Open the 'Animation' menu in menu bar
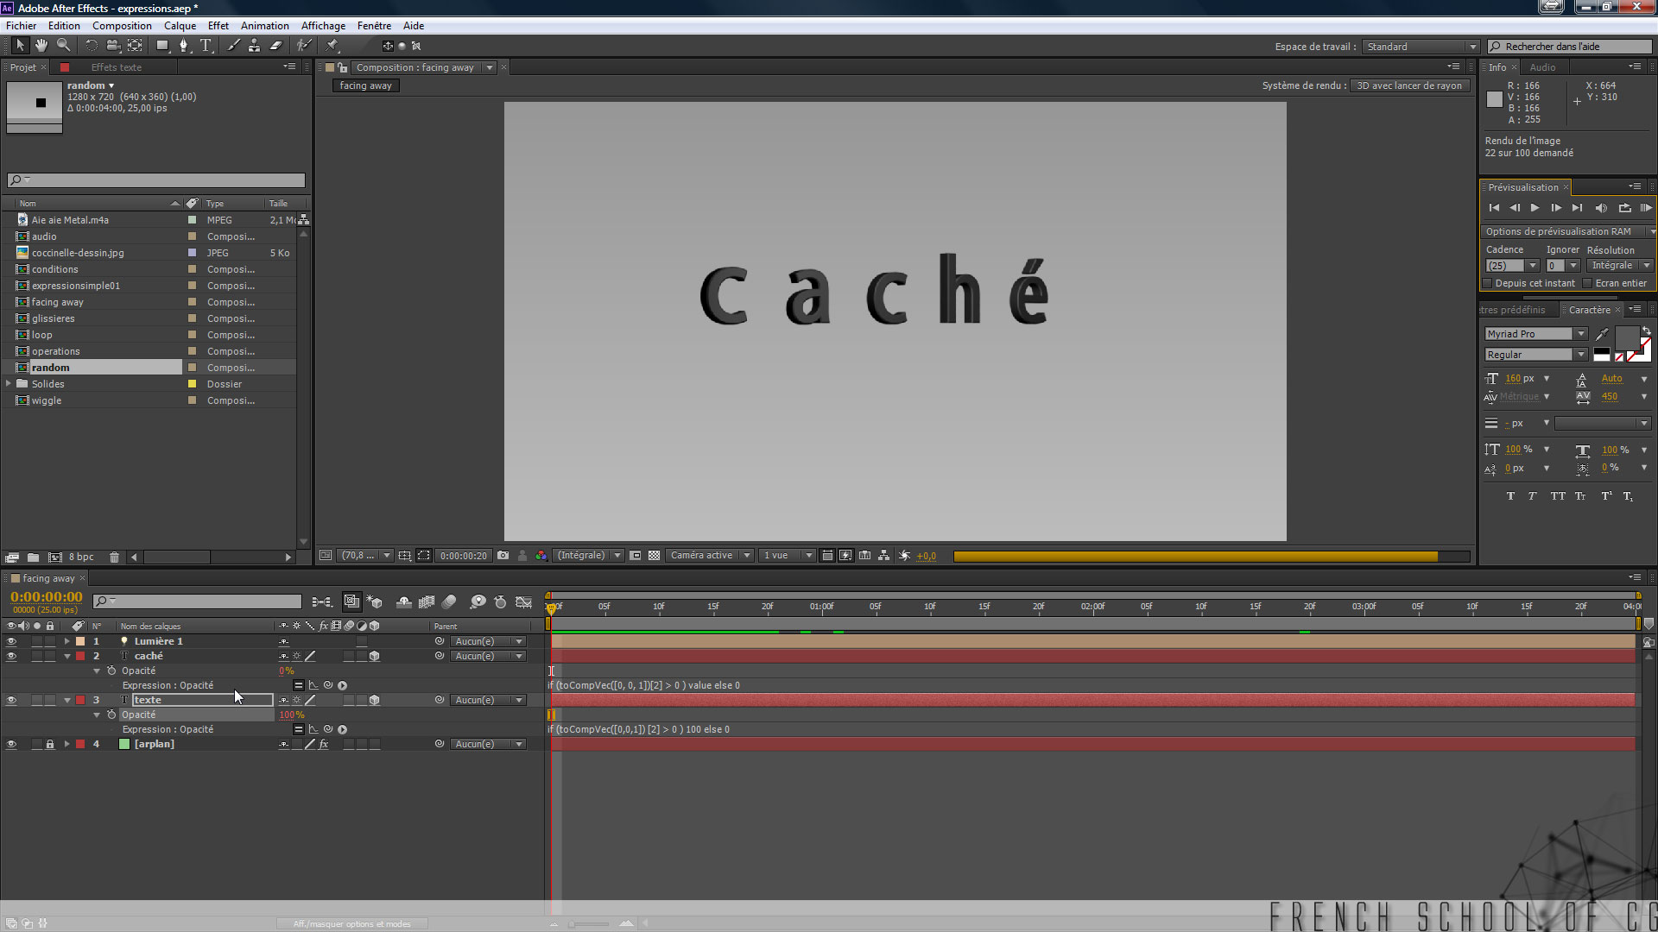Viewport: 1658px width, 932px height. click(263, 25)
